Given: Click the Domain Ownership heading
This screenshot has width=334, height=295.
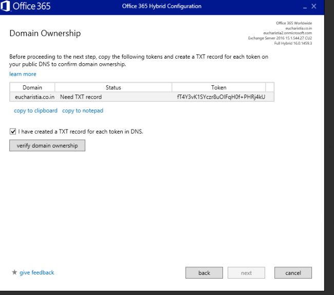Looking at the screenshot, I should click(45, 33).
